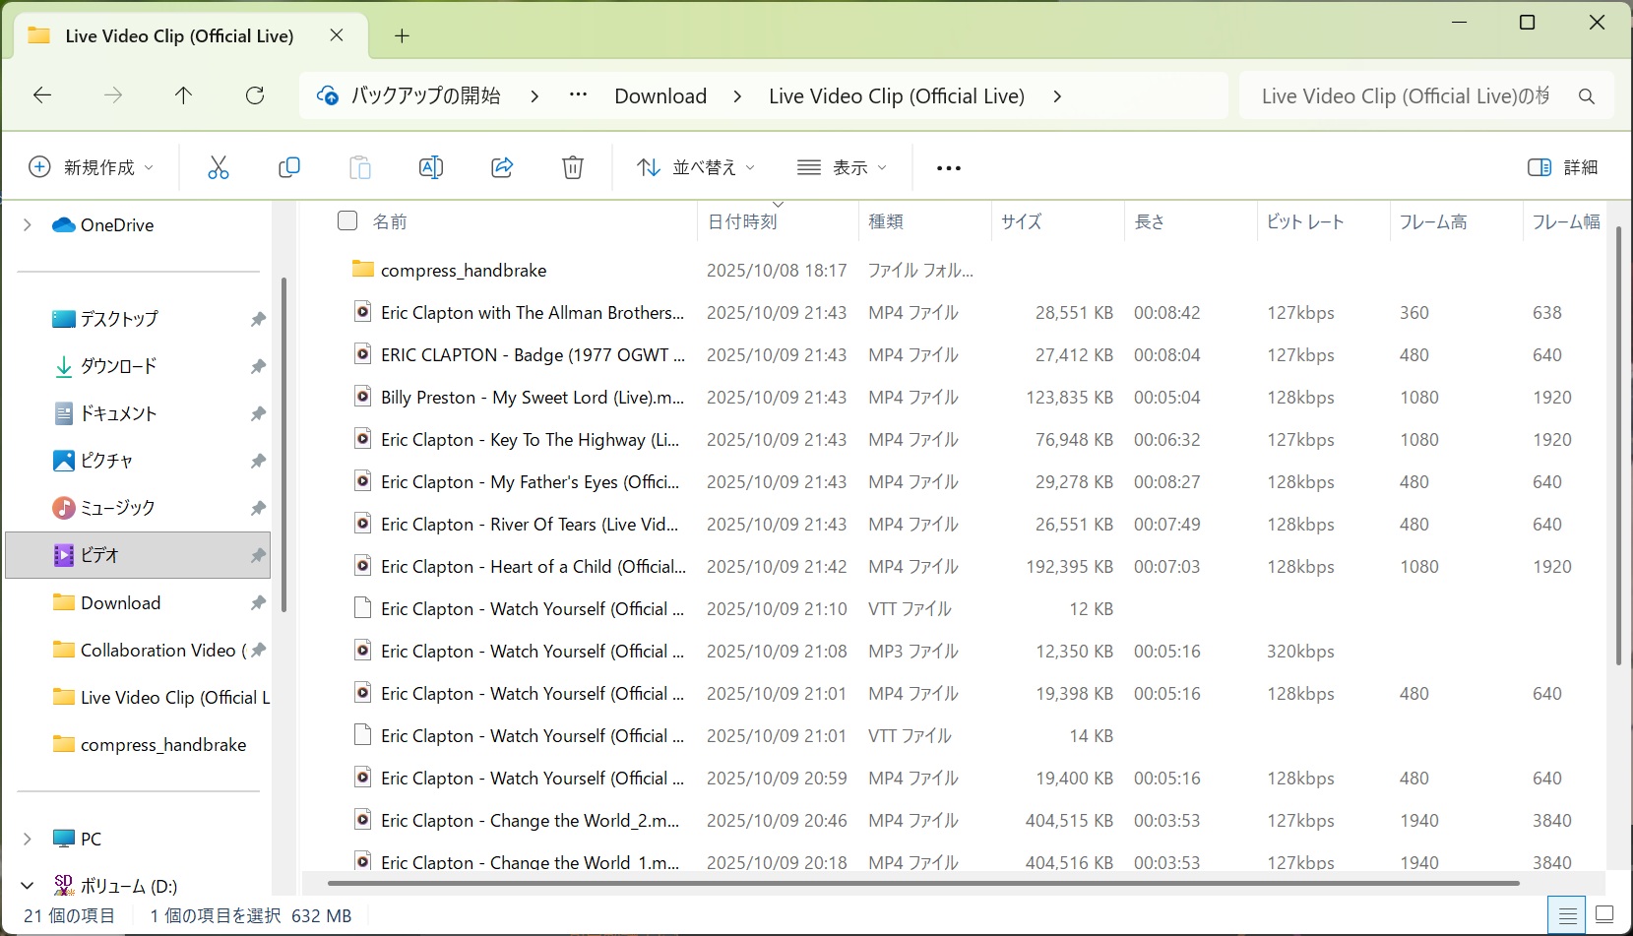1633x936 pixels.
Task: Click the Delete trash can icon
Action: point(573,167)
